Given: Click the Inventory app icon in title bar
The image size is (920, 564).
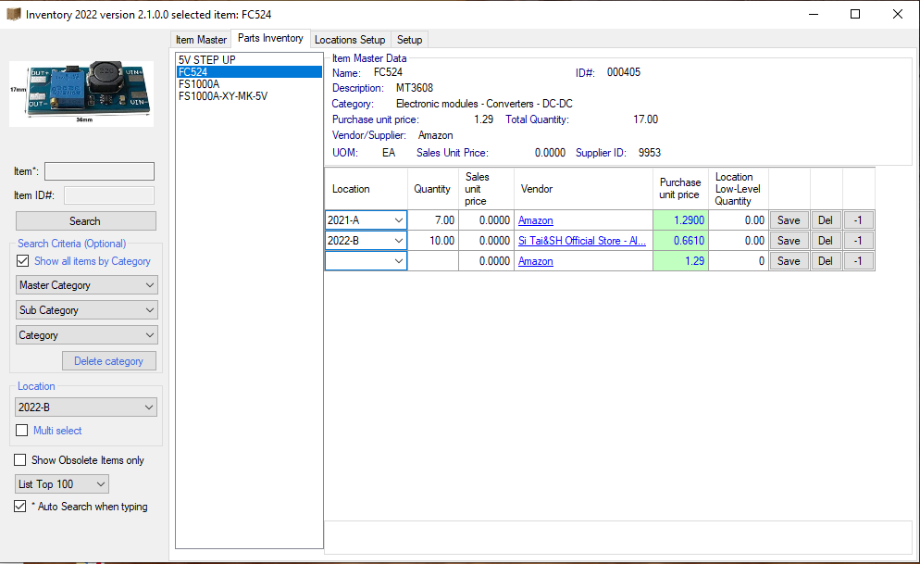Looking at the screenshot, I should [x=13, y=15].
